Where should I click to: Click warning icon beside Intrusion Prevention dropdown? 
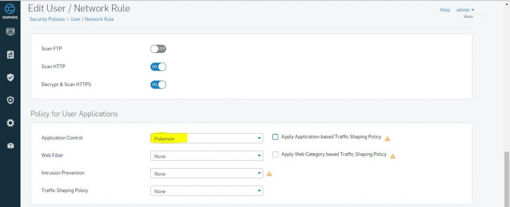point(269,174)
